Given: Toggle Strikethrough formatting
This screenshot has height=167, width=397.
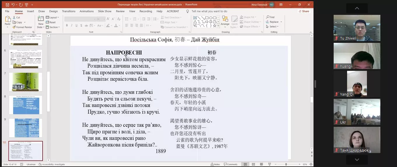Looking at the screenshot, I should (x=87, y=25).
